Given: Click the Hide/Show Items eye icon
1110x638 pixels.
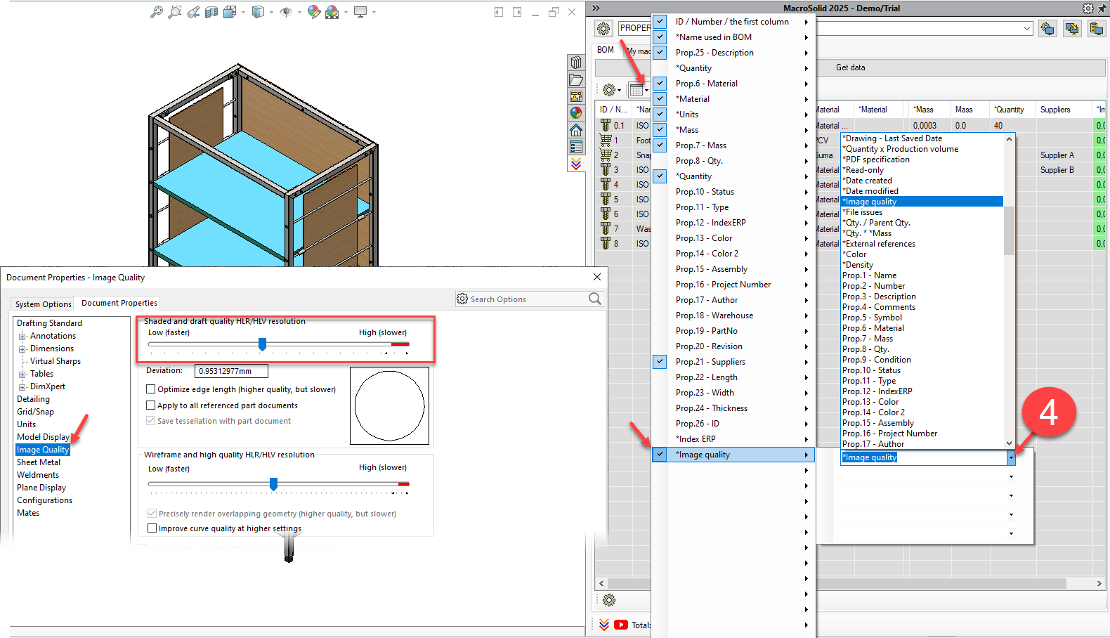Looking at the screenshot, I should coord(286,12).
